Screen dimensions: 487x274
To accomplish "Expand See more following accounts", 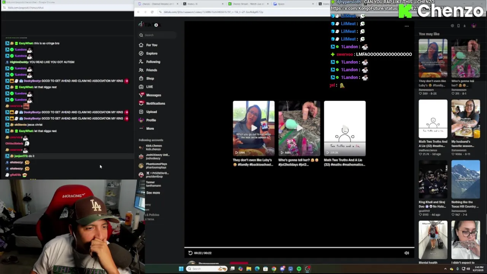I will tap(153, 193).
